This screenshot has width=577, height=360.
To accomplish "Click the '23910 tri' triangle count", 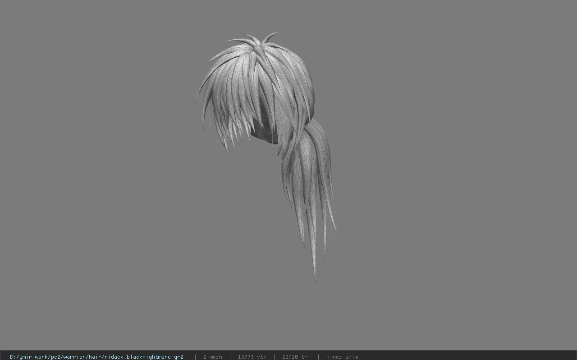I will 296,357.
